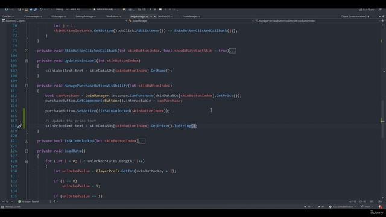Switch to the SettingsManager.cs tab
Viewport: 386px width, 217px height.
pos(86,16)
